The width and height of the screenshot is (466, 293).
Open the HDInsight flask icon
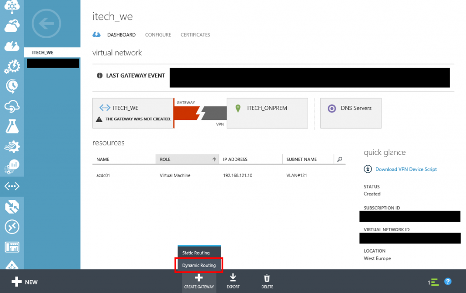12,126
